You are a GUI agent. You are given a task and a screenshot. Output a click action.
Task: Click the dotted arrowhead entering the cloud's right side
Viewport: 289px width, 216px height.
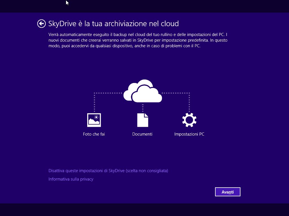tap(163, 93)
